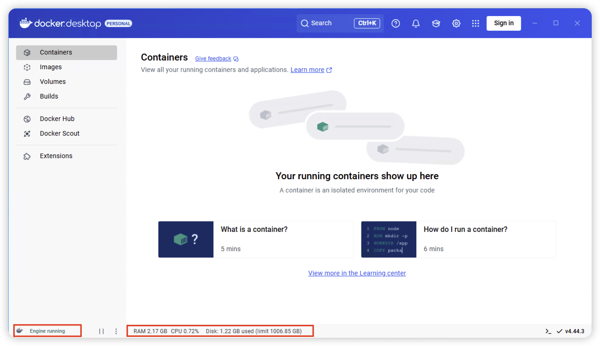
Task: Click the Builds wrench icon in sidebar
Action: click(27, 96)
